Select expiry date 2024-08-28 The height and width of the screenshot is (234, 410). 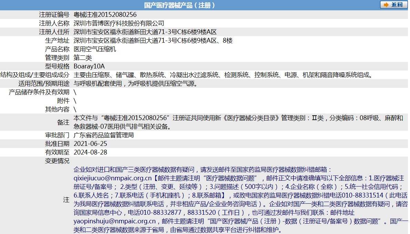[91, 152]
